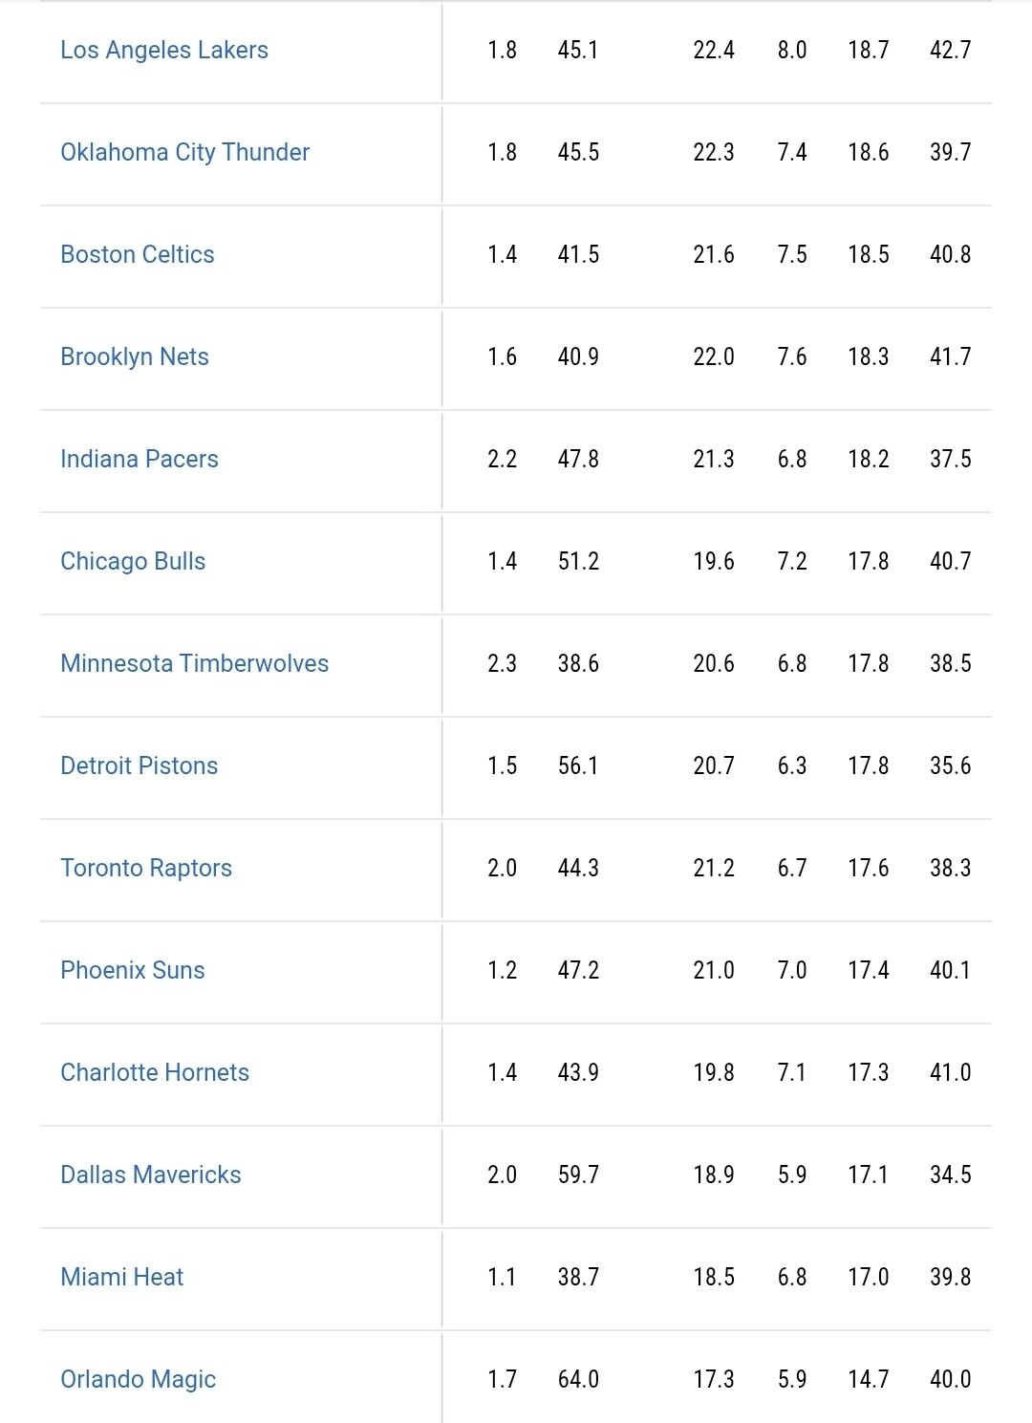The height and width of the screenshot is (1423, 1032).
Task: Open the Oklahoma City Thunder link
Action: (184, 152)
